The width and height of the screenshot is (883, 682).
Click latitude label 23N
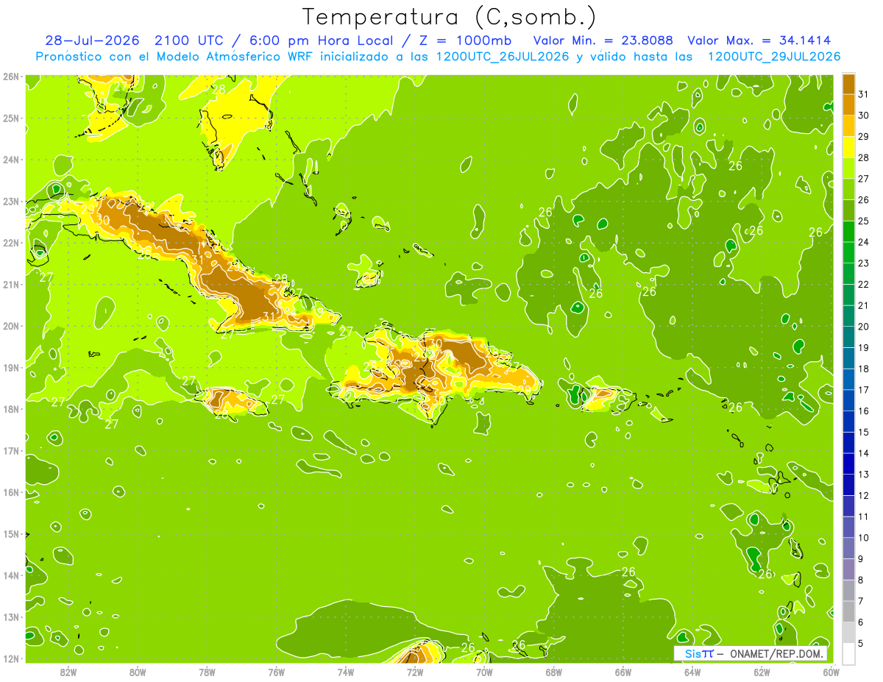point(10,202)
